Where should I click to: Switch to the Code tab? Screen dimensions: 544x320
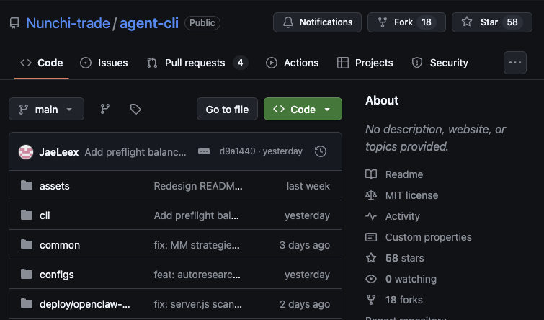(42, 63)
